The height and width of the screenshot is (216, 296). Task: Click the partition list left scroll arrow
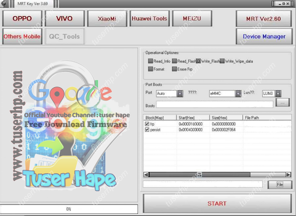tap(146, 175)
